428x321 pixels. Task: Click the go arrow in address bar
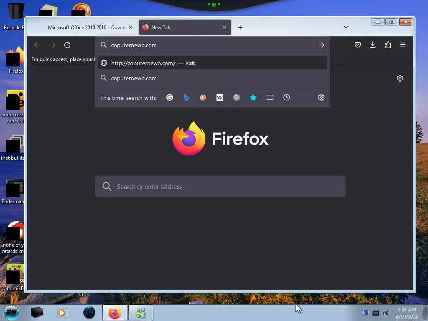pyautogui.click(x=321, y=45)
